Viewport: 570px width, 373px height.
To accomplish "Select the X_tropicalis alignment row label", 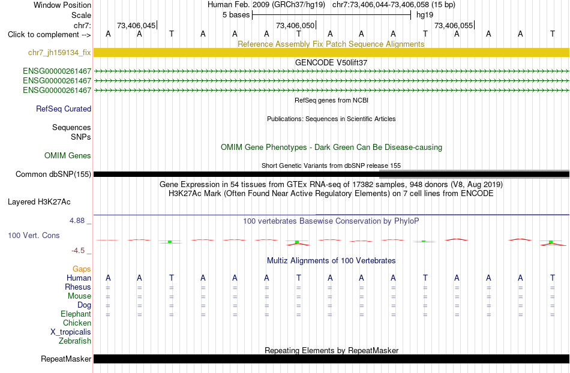I will 71,332.
